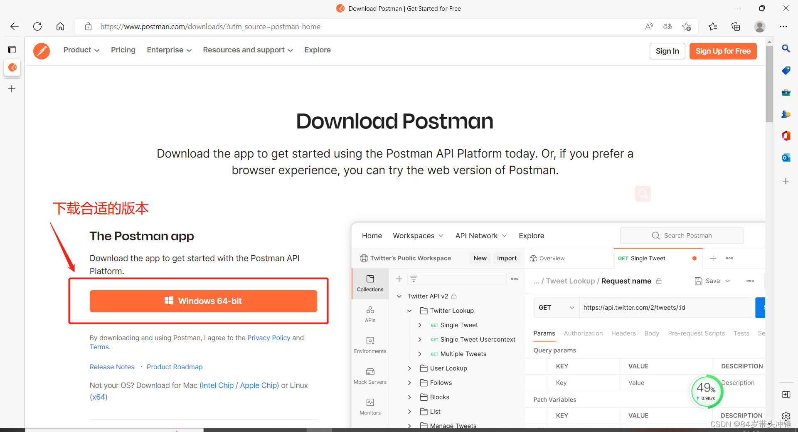The image size is (798, 432).
Task: Expand the User Lookup folder
Action: (409, 368)
